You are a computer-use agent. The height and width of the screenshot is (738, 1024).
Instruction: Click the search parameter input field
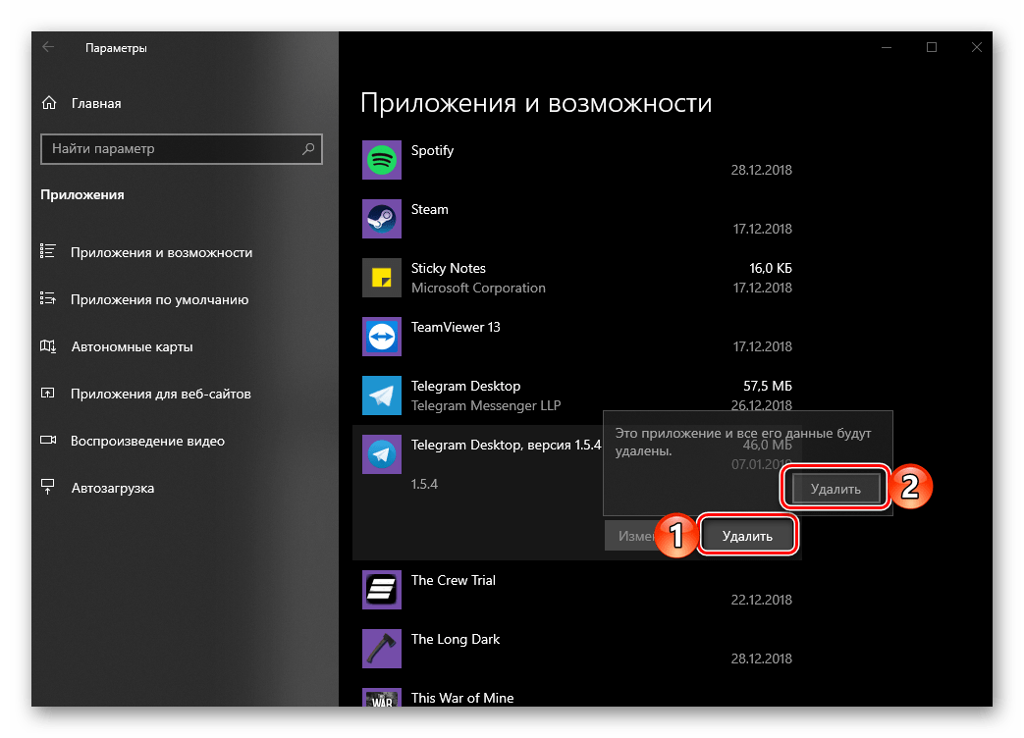point(182,149)
